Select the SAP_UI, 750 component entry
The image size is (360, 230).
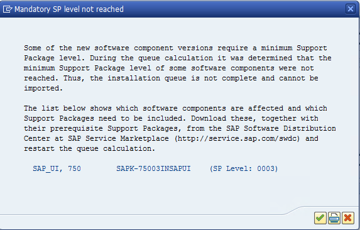(x=57, y=168)
